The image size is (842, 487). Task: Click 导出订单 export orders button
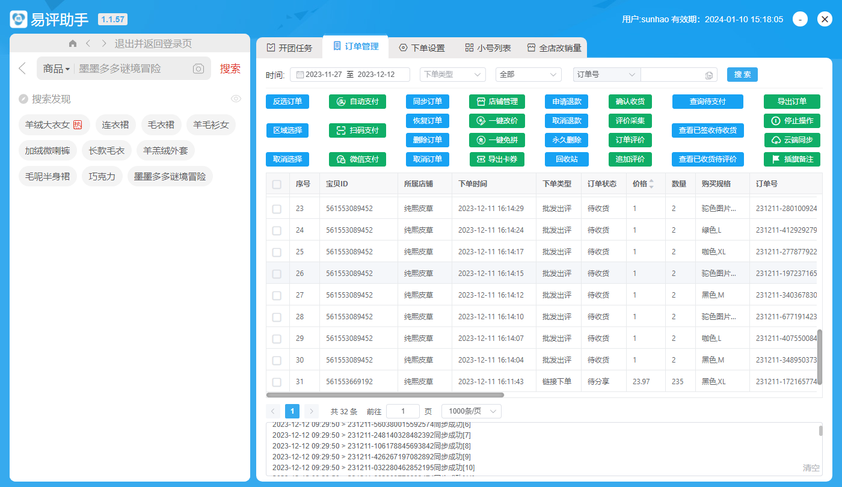(x=792, y=102)
